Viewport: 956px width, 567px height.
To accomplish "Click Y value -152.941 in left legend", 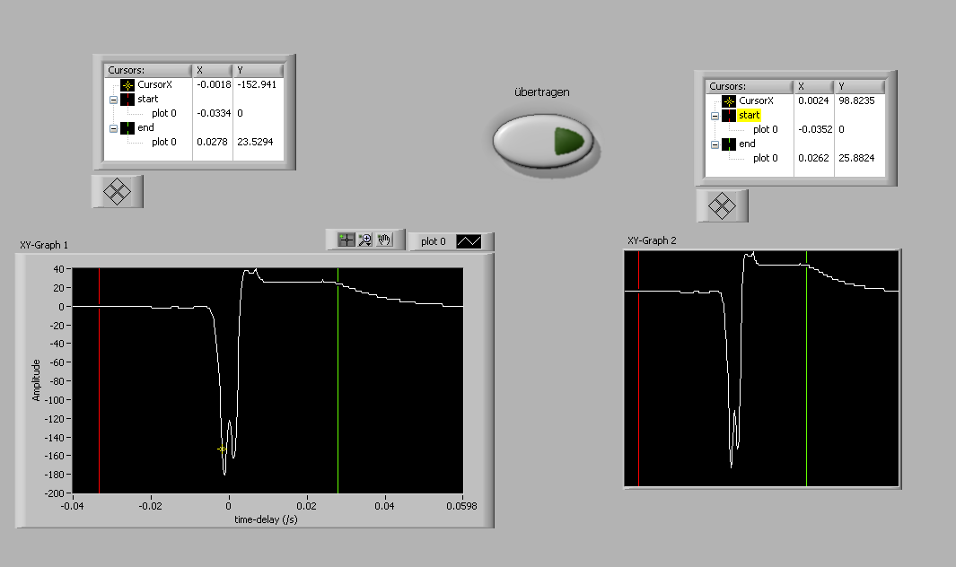I will 257,84.
